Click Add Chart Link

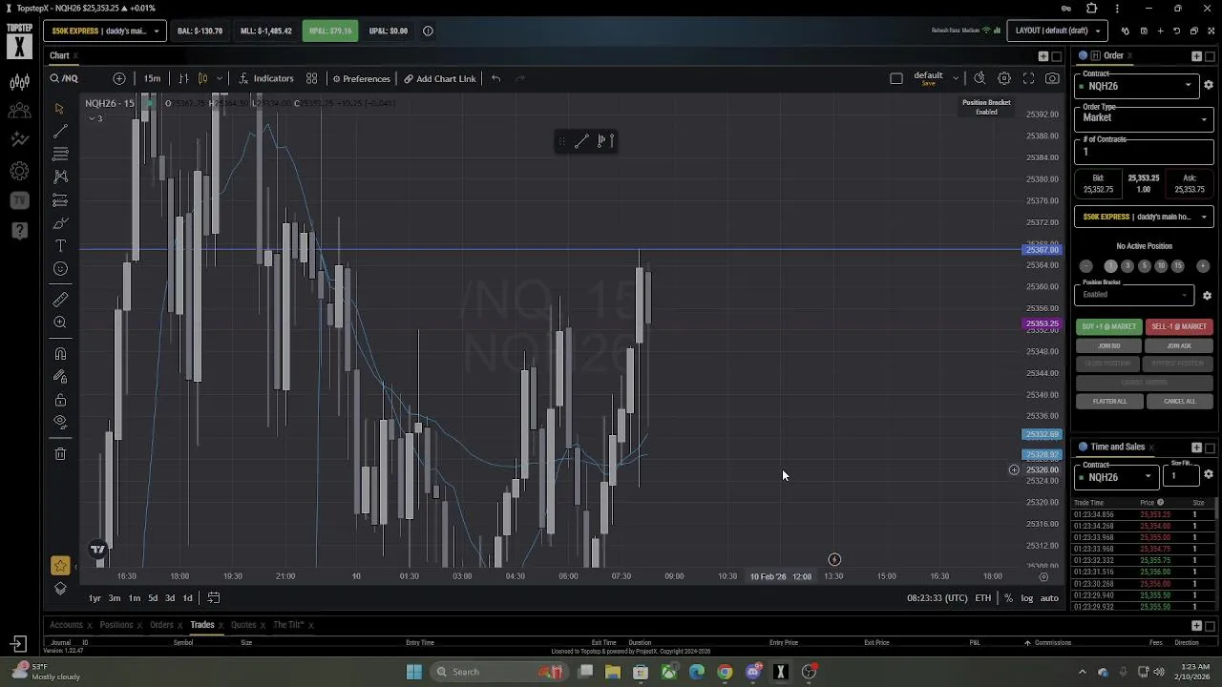click(439, 78)
